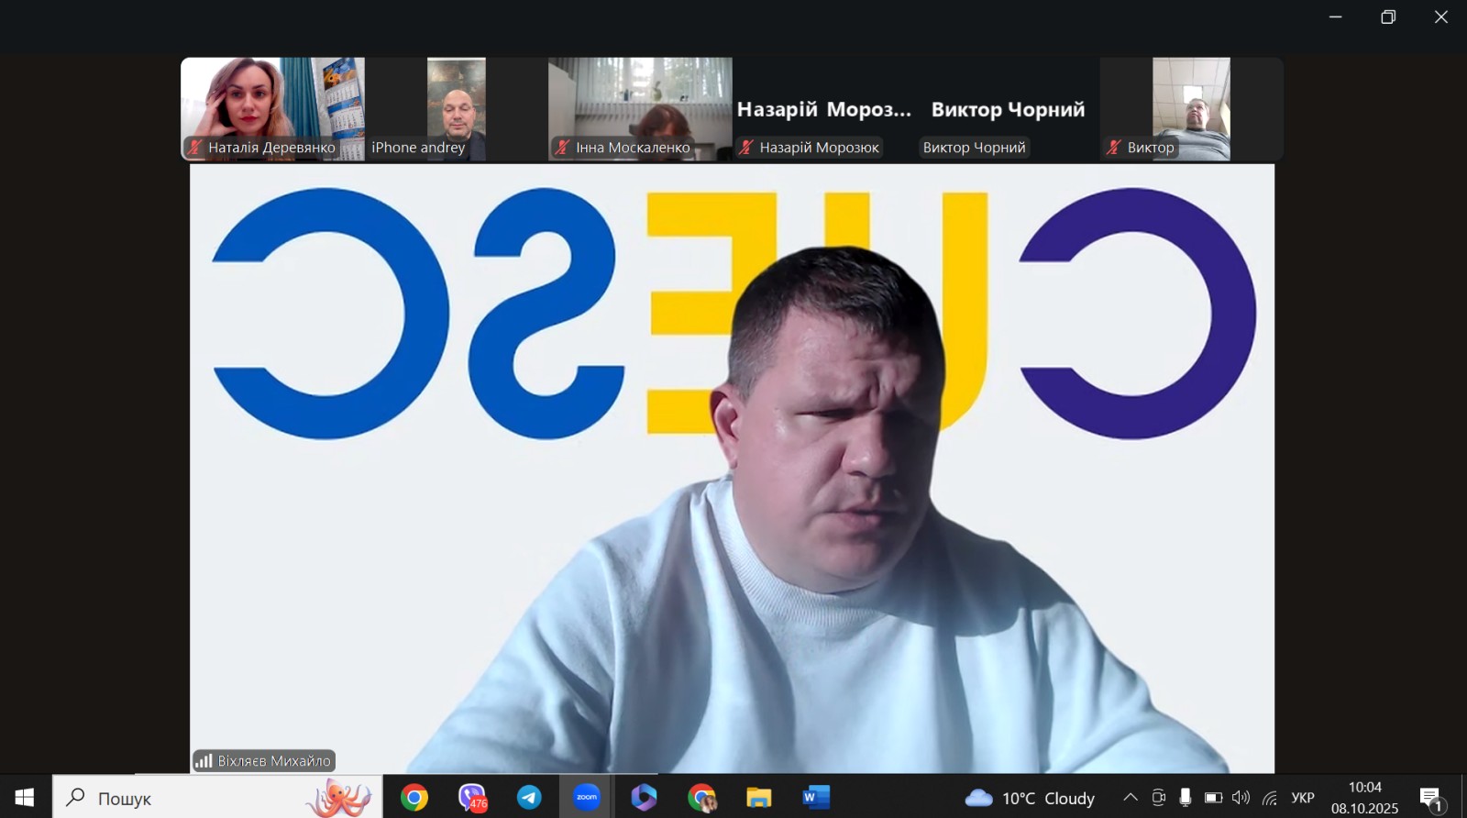Open the Windows Start menu

[x=25, y=797]
